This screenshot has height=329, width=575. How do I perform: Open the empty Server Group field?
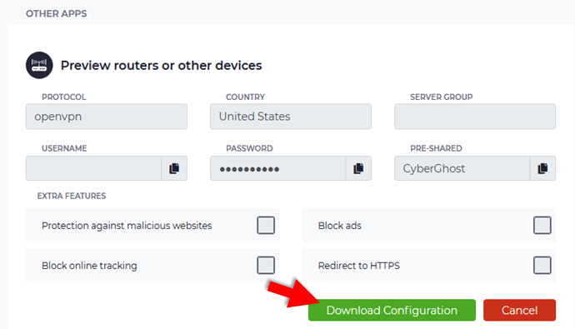pyautogui.click(x=475, y=117)
